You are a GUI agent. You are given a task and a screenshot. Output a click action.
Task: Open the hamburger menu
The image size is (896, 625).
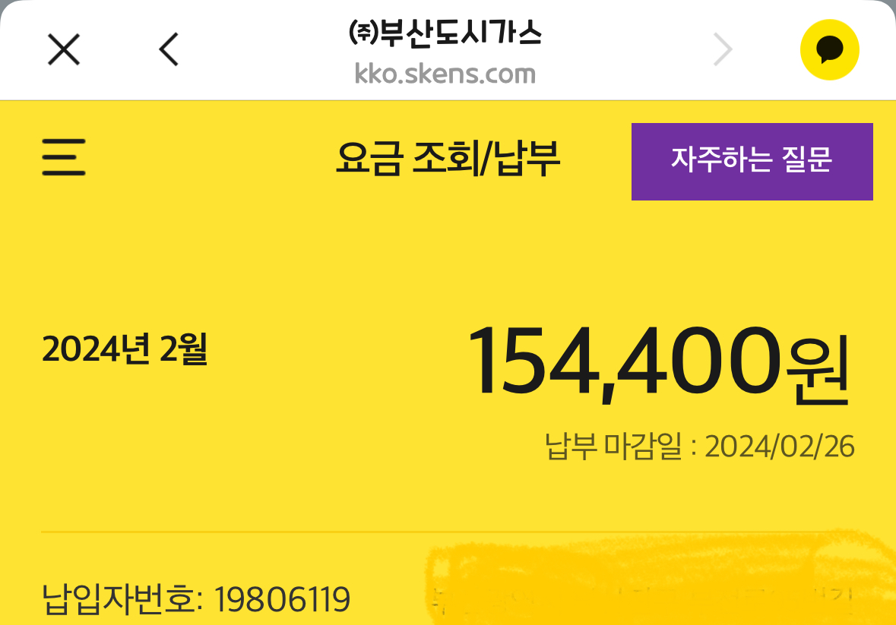pyautogui.click(x=64, y=157)
